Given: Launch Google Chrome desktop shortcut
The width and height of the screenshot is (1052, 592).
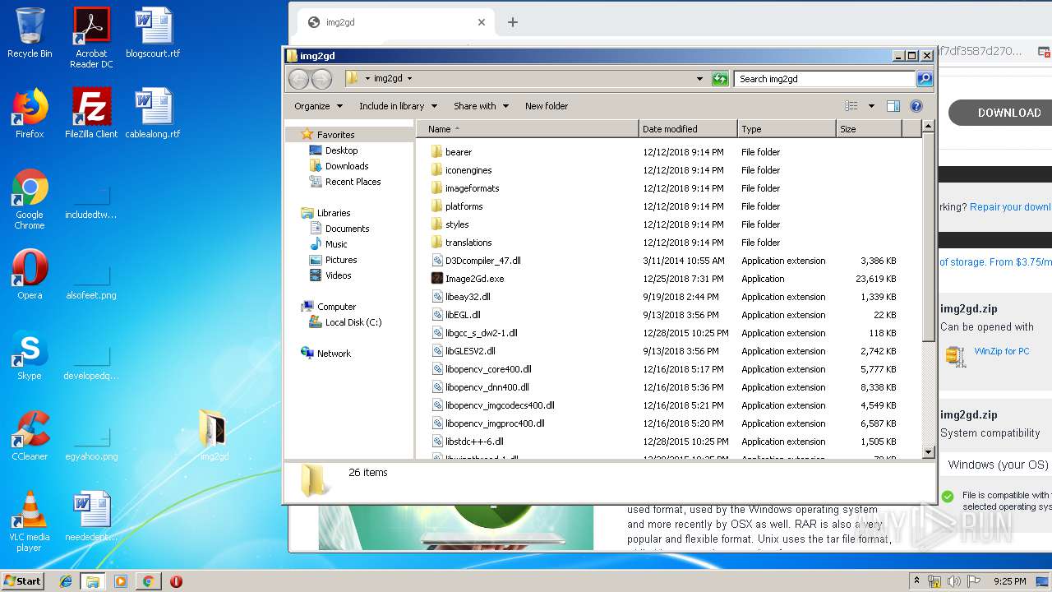Looking at the screenshot, I should coord(30,199).
